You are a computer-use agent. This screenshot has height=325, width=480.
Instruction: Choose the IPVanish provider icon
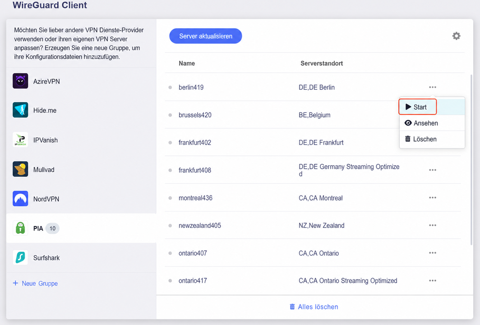pyautogui.click(x=20, y=140)
